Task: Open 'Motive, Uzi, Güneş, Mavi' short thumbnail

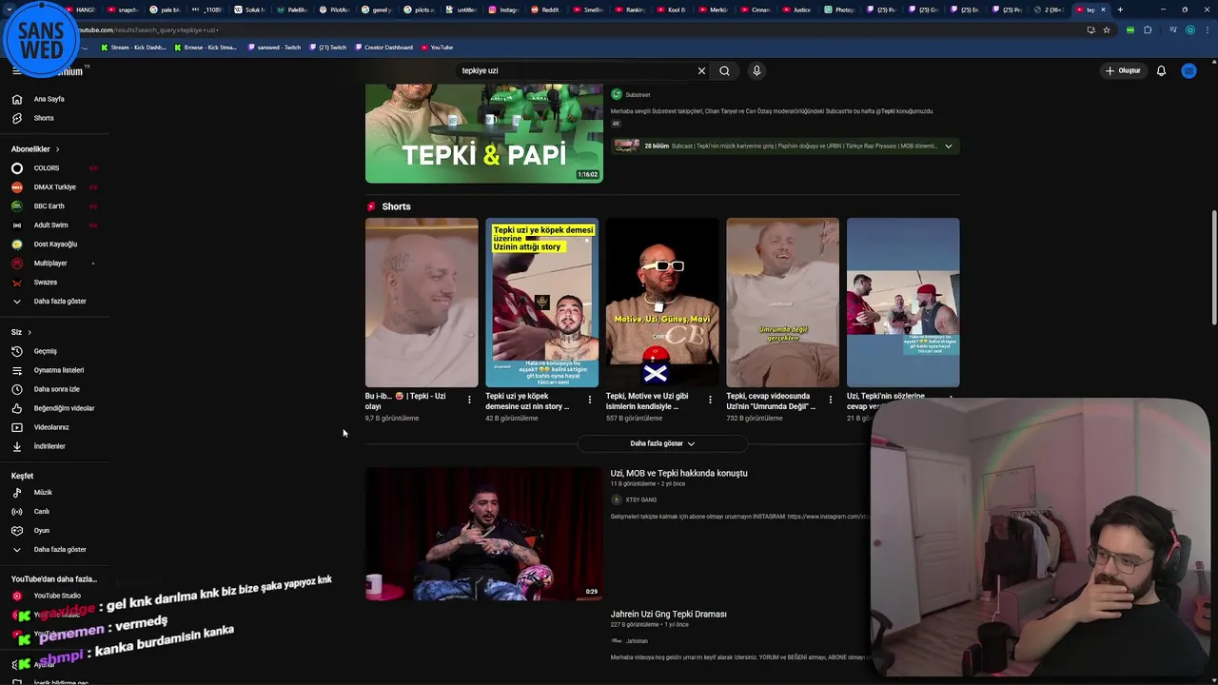Action: (x=662, y=303)
